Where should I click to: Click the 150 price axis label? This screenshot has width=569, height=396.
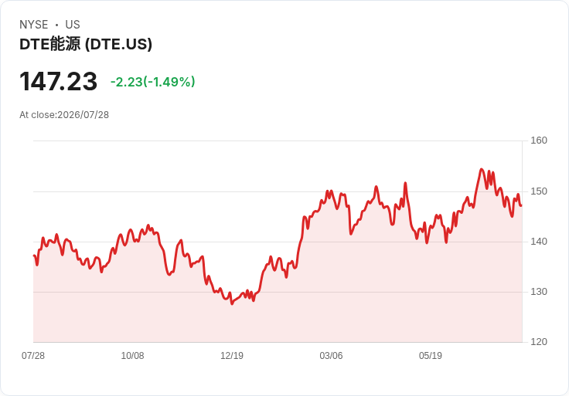pyautogui.click(x=539, y=191)
